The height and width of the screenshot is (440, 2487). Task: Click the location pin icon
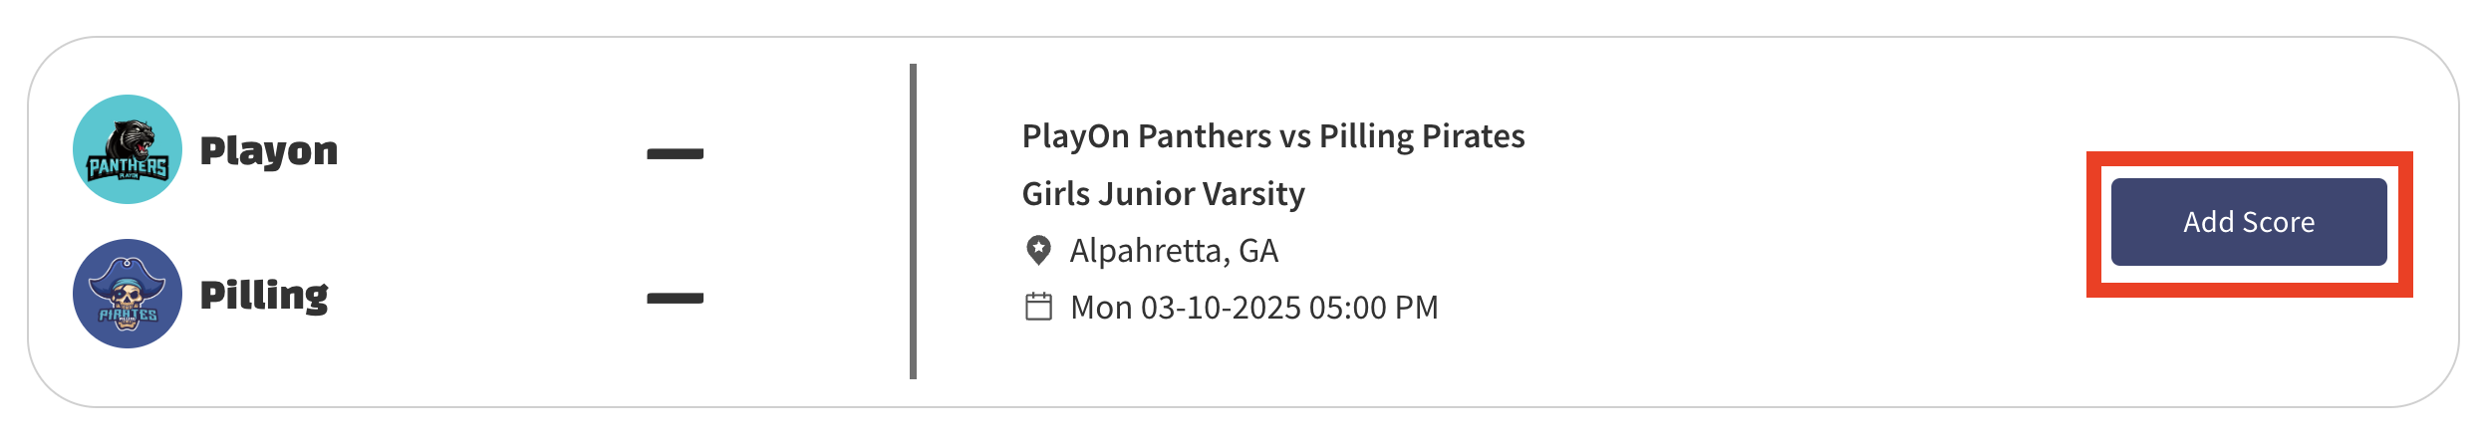[x=1038, y=250]
